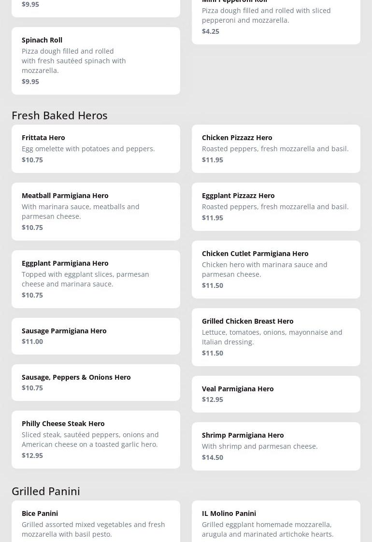
Task: Select the Chicken Pizzazz Hero item
Action: point(276,148)
